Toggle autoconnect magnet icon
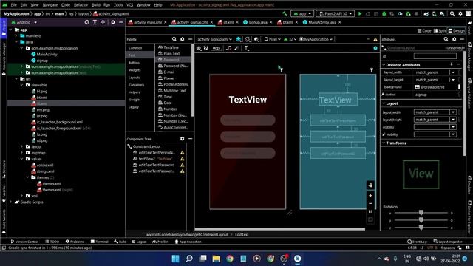 click(206, 48)
